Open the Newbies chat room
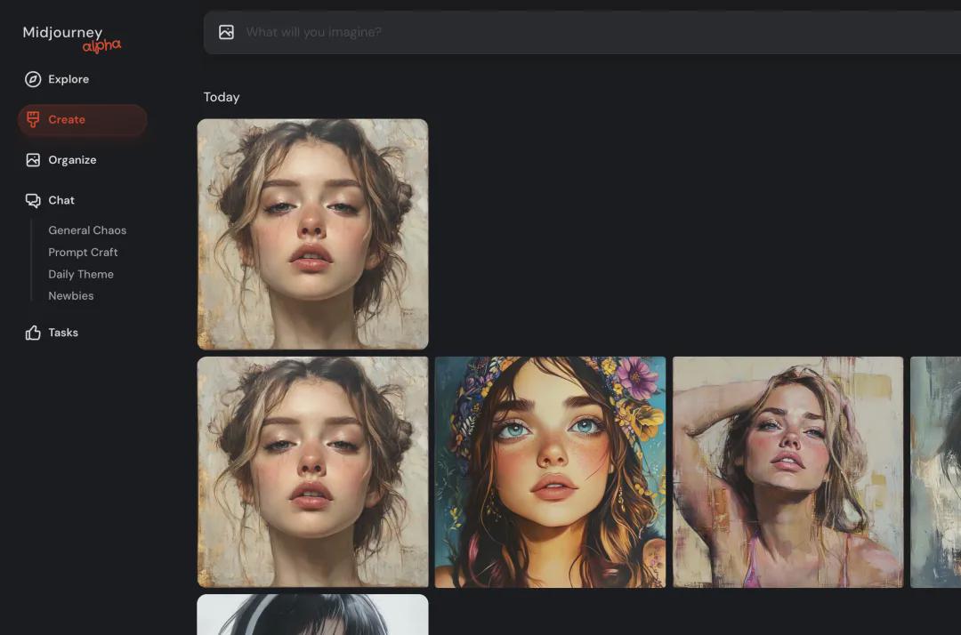 [x=71, y=296]
